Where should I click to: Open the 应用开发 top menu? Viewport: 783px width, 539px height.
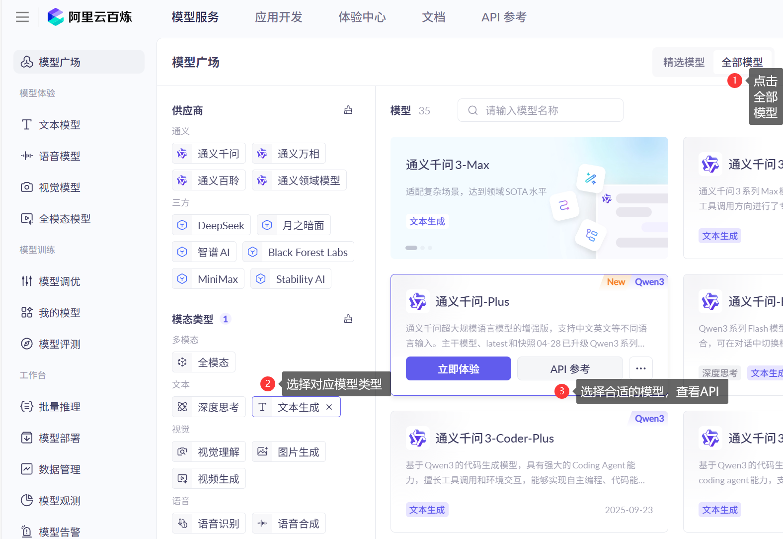click(x=278, y=17)
